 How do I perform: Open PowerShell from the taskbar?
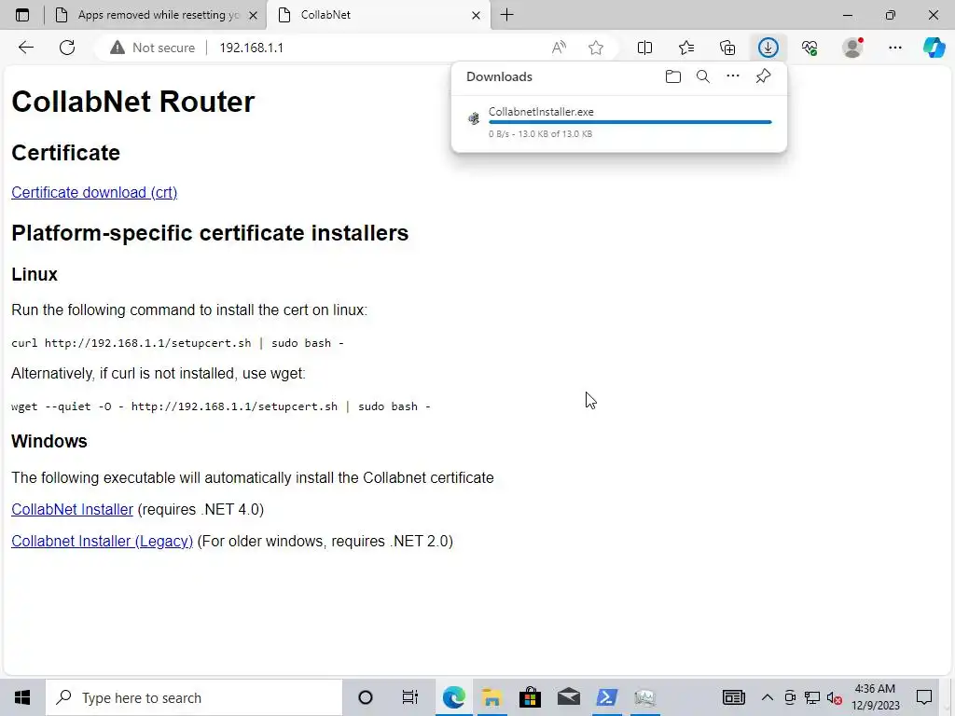606,697
